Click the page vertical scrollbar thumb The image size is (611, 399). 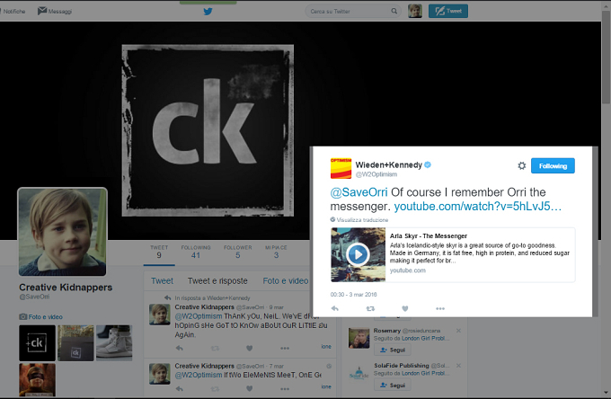(606, 57)
